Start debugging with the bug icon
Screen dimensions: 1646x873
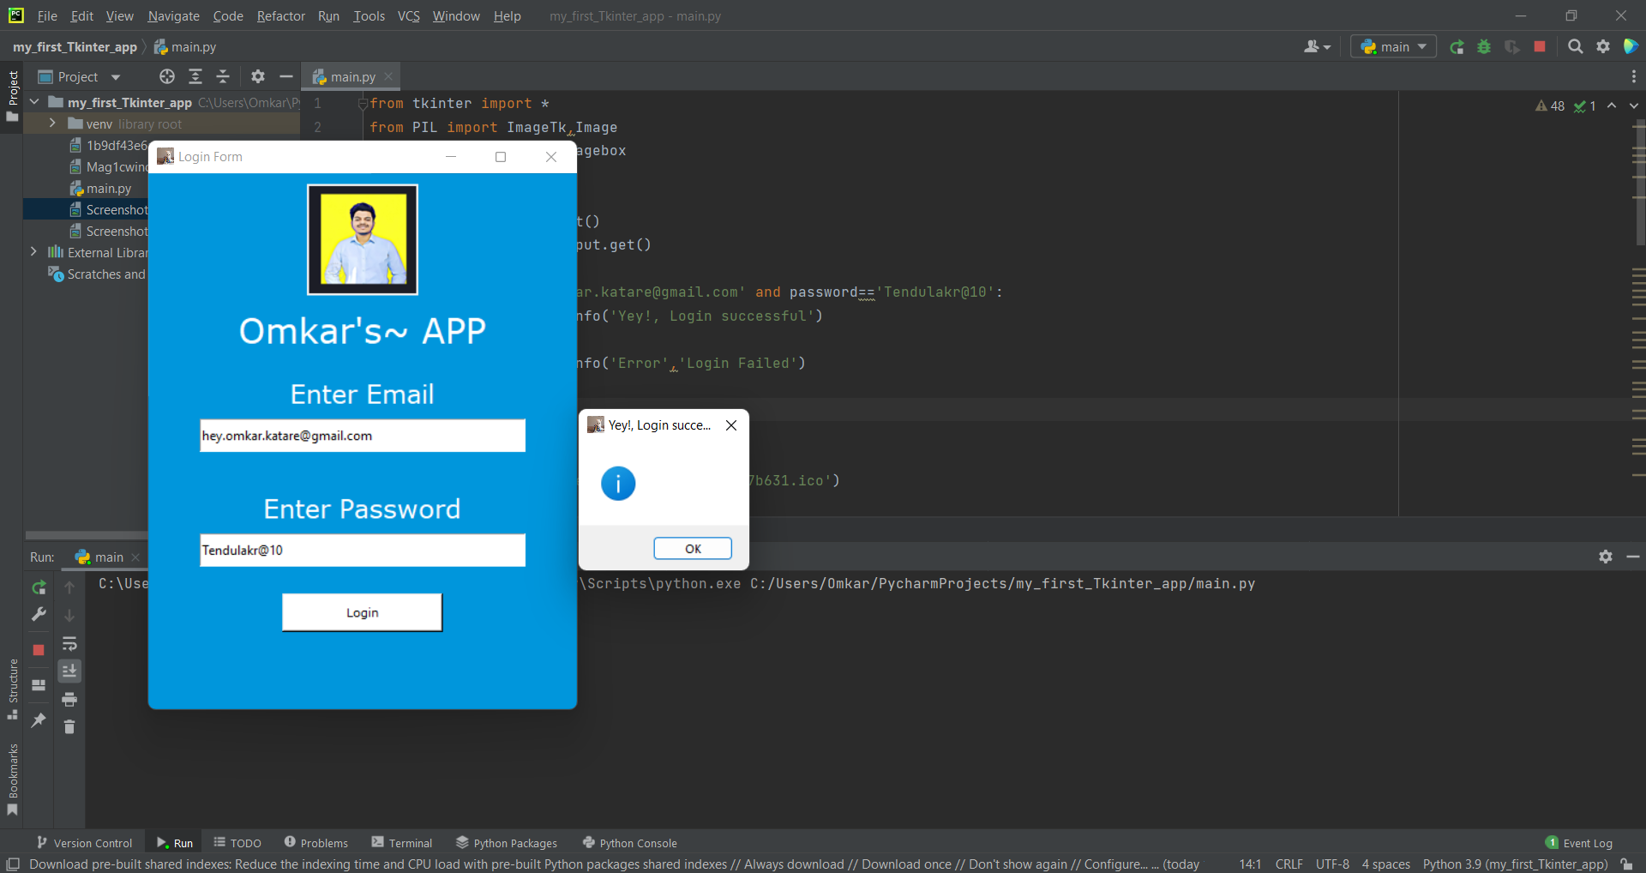click(x=1484, y=47)
